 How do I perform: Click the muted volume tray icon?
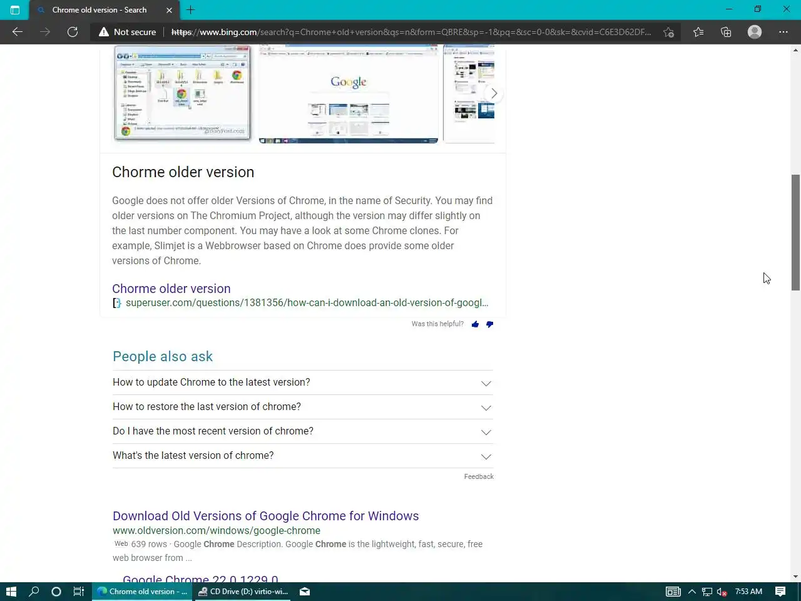(x=722, y=592)
